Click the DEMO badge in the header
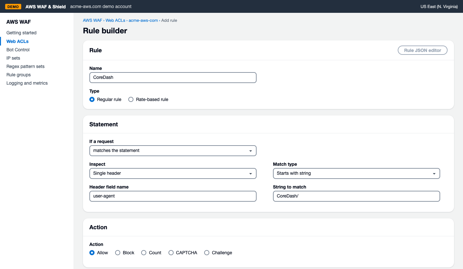Viewport: 463px width, 269px height. [13, 6]
